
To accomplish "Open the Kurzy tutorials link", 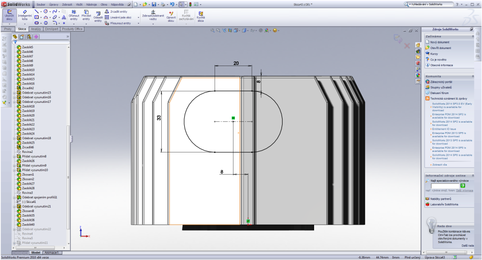I will (434, 54).
